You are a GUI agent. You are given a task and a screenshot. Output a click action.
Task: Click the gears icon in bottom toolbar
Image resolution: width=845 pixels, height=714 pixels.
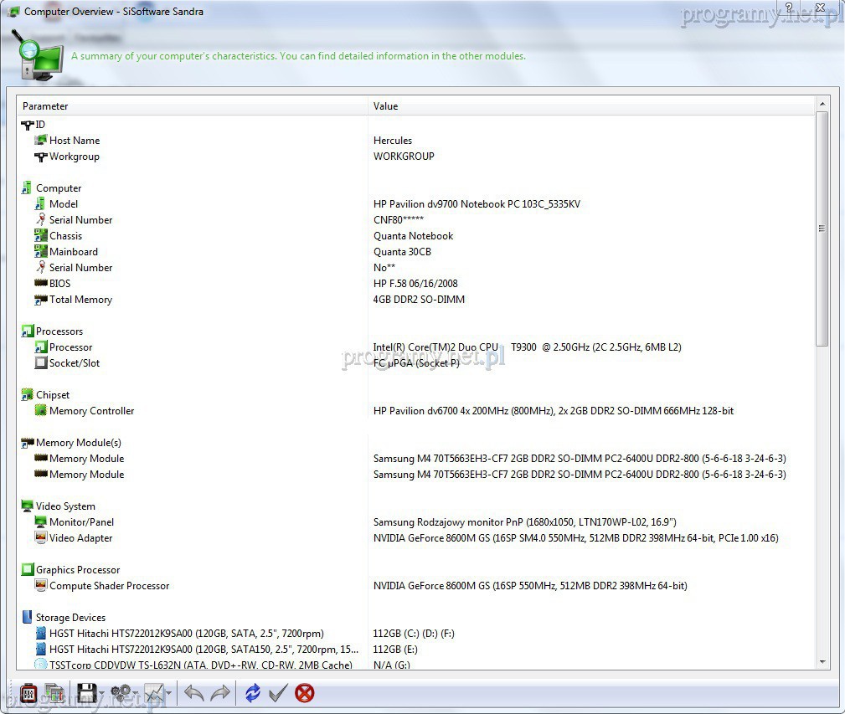pos(121,693)
